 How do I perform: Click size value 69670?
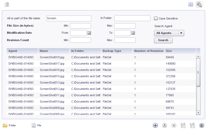click(x=170, y=101)
